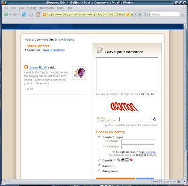Open the Edit menu
The image size is (188, 186).
point(13,8)
